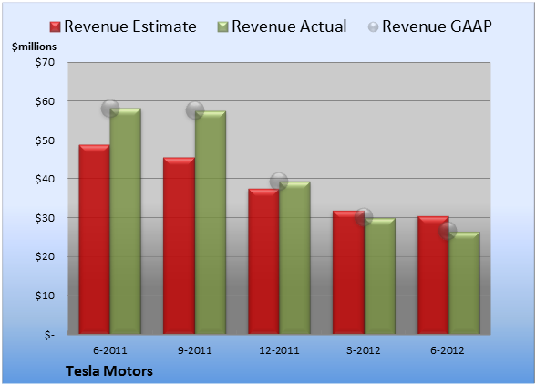Click the GAAP marker for 3-2012

click(364, 216)
